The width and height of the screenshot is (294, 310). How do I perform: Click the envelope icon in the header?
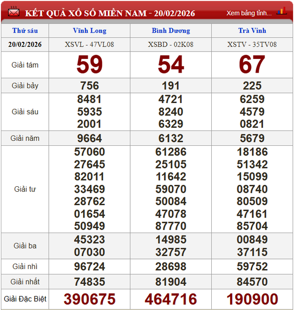[13, 12]
